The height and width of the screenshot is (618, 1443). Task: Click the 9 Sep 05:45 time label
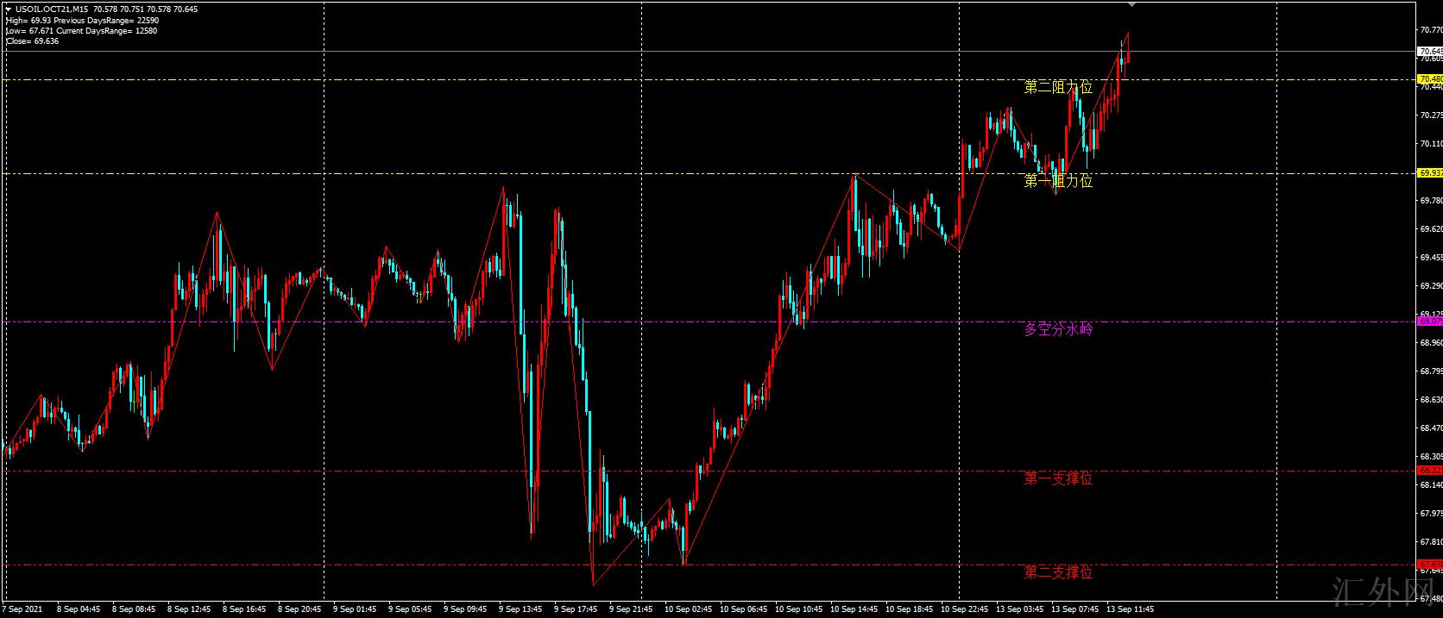[409, 609]
